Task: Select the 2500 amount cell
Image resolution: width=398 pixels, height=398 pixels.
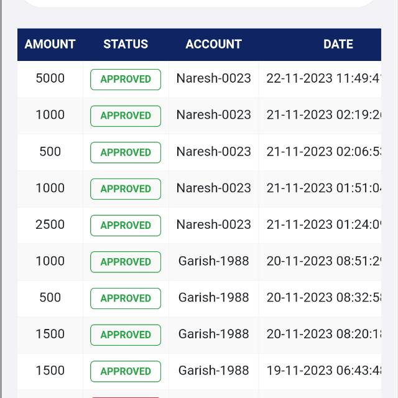Action: [50, 224]
